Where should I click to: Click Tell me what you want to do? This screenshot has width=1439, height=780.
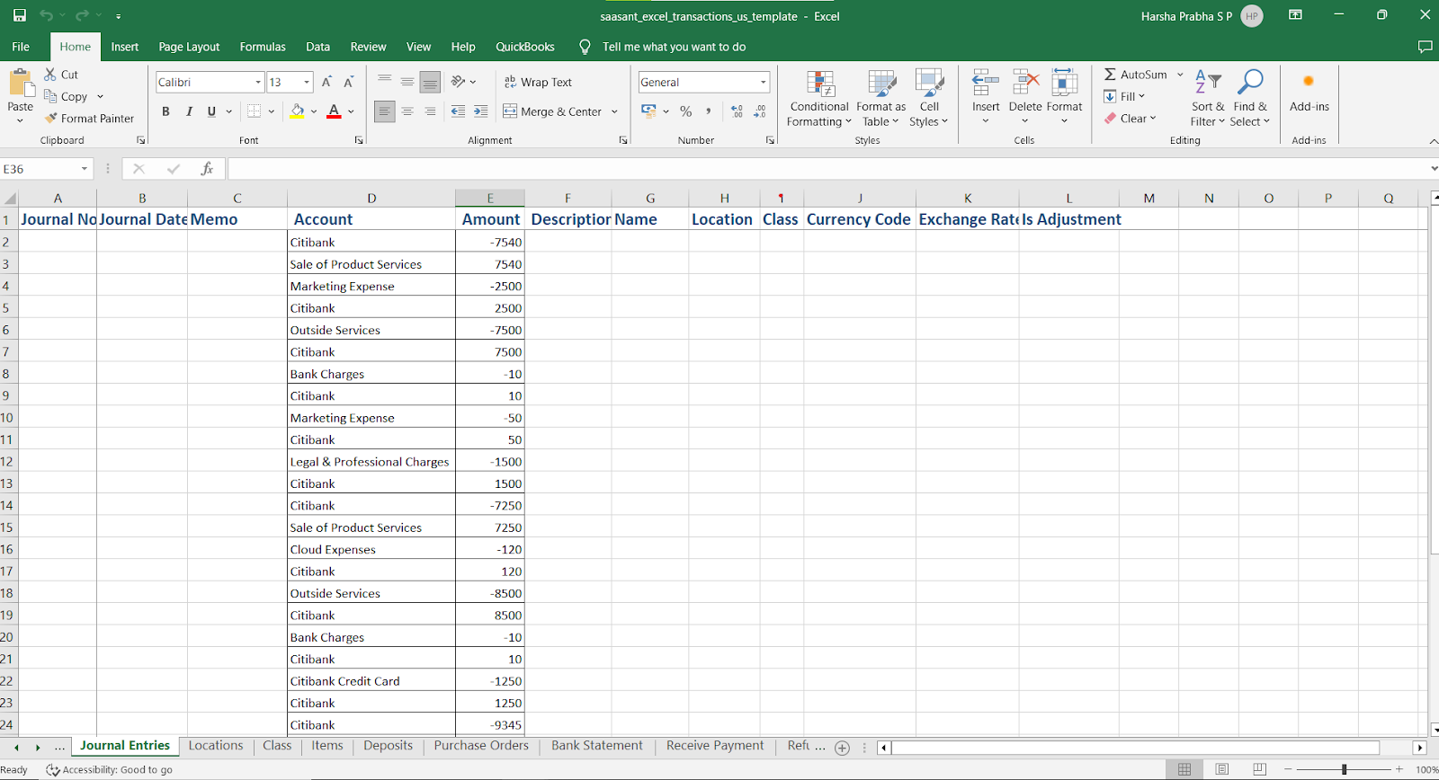pos(674,47)
